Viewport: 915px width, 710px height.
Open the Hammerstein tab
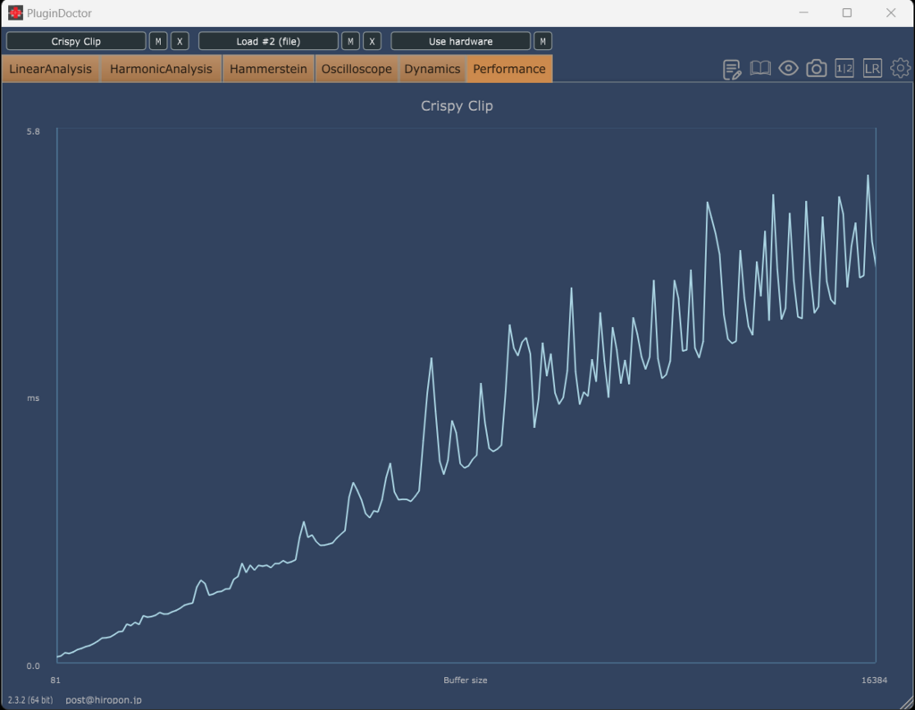click(x=268, y=69)
